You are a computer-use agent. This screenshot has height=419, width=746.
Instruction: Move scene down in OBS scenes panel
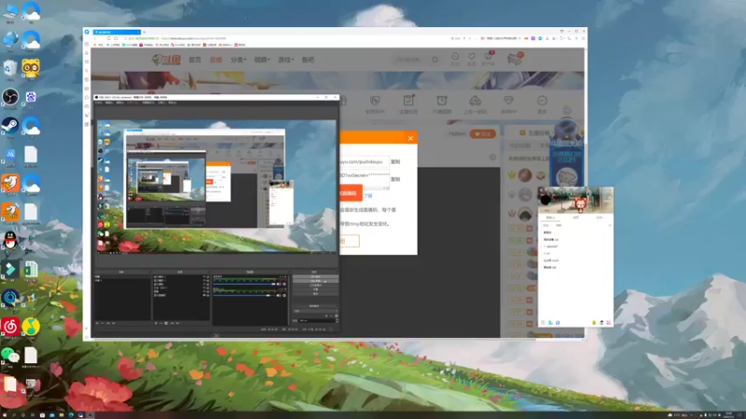pyautogui.click(x=113, y=322)
